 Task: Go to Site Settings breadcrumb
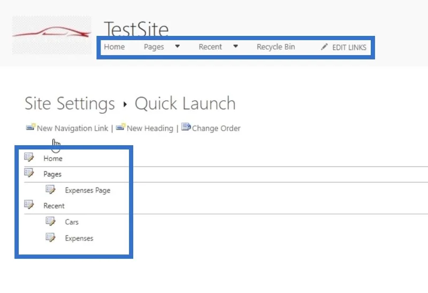[x=70, y=103]
